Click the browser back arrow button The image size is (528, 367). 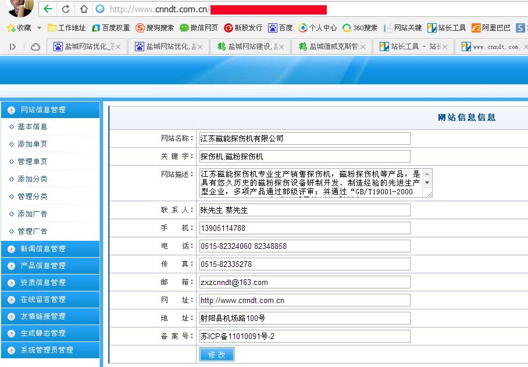coord(48,9)
